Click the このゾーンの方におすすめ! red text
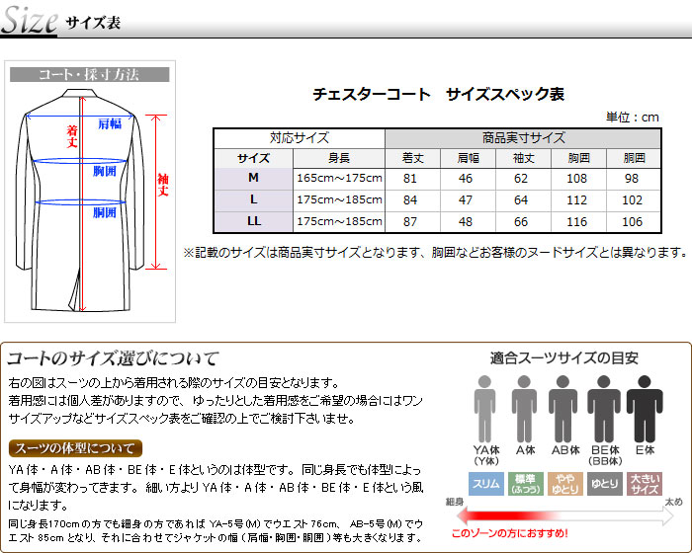Screen dimensions: 692x553 click(x=510, y=533)
